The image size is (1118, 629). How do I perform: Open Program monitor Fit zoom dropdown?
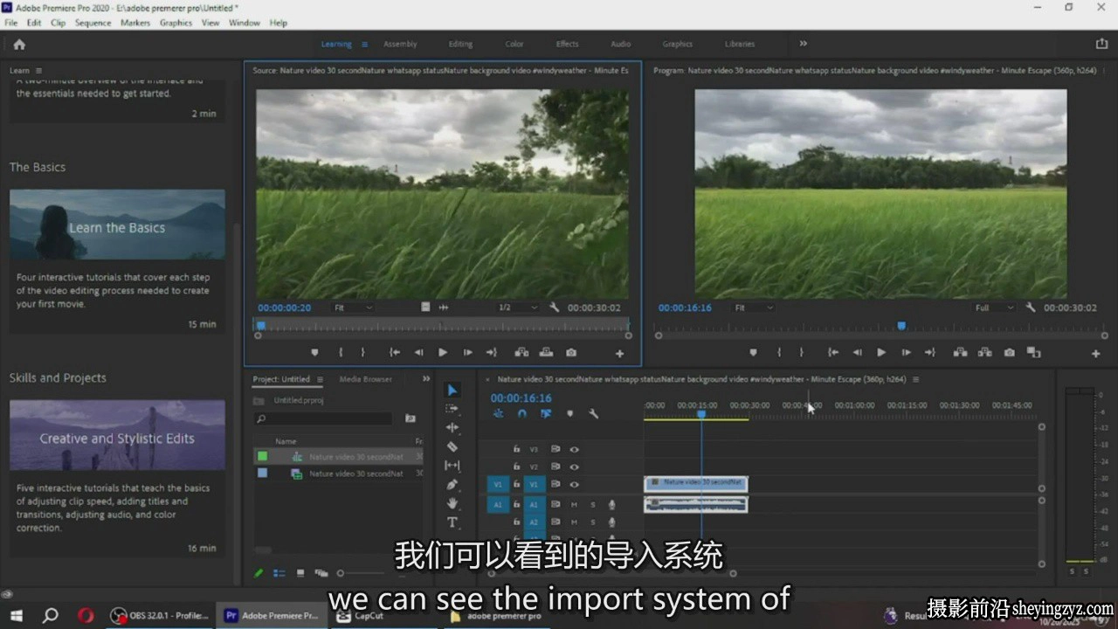754,308
